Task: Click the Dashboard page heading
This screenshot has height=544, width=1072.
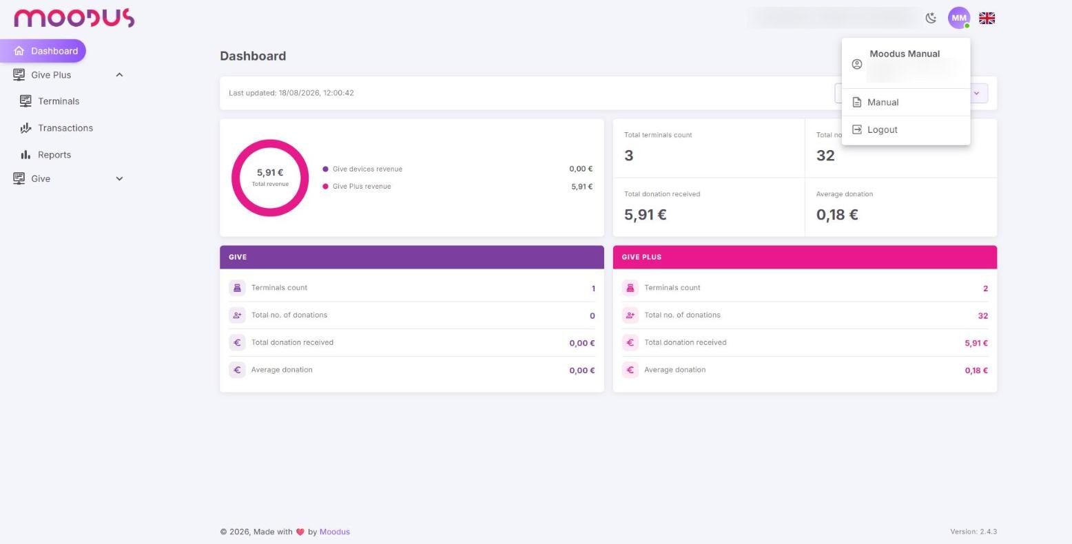Action: tap(253, 56)
